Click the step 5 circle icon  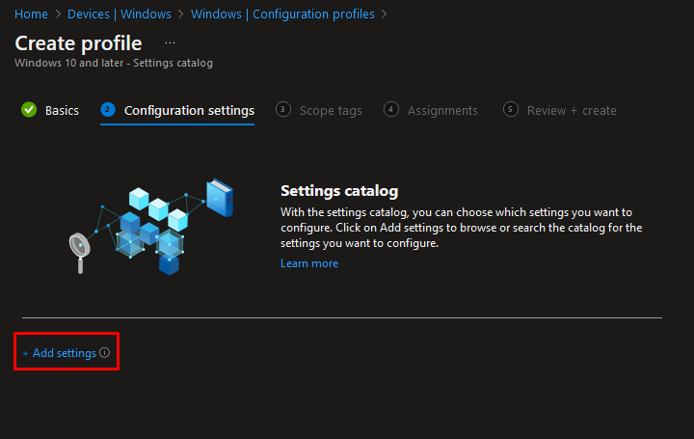tap(511, 109)
